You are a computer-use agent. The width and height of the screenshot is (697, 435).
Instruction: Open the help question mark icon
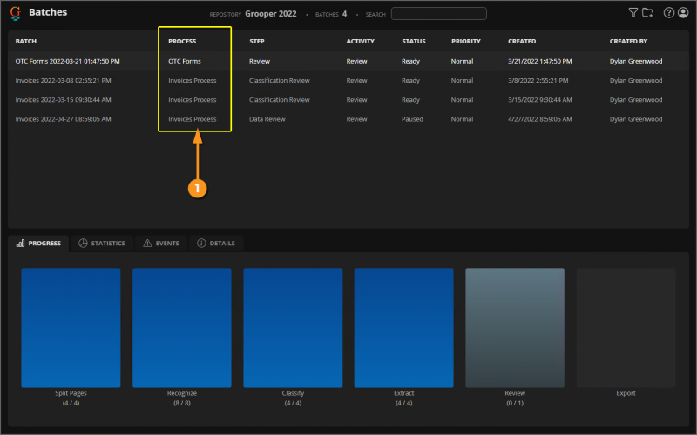[669, 13]
